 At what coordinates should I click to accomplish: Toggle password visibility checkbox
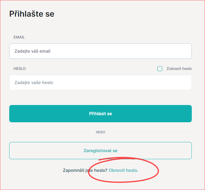[x=160, y=69]
